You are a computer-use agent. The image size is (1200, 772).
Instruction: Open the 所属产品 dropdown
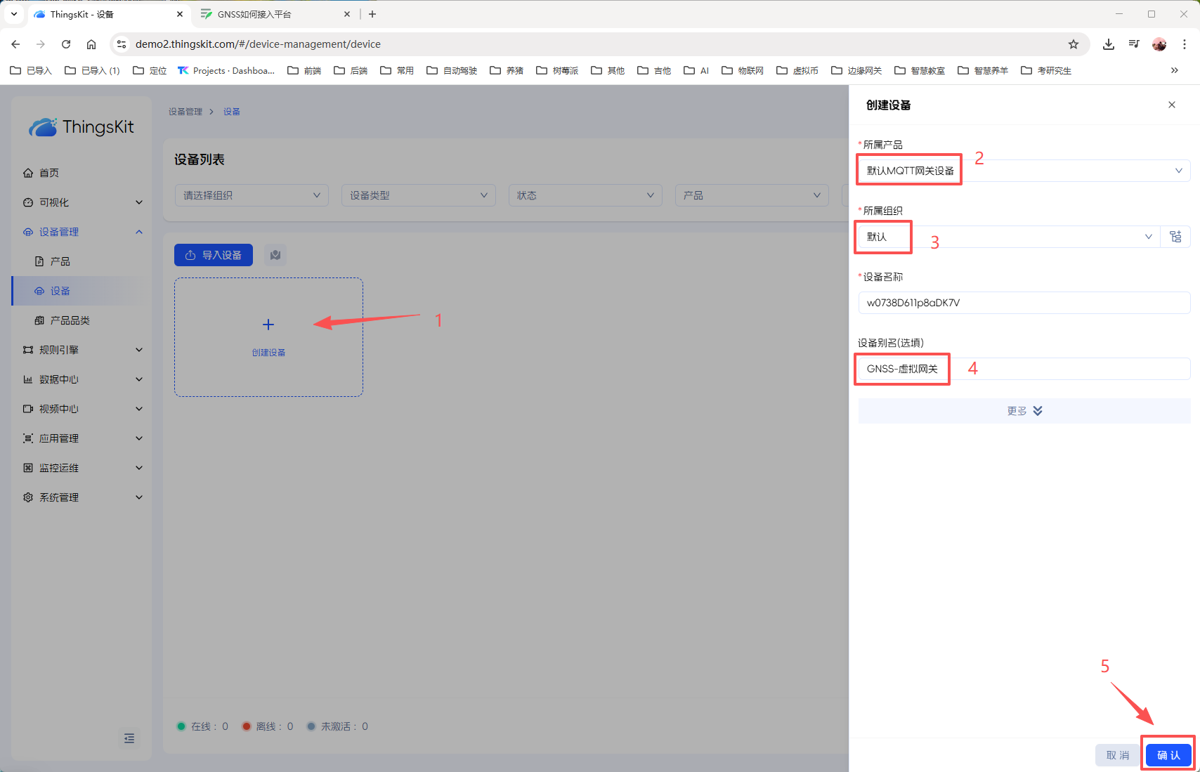1023,171
